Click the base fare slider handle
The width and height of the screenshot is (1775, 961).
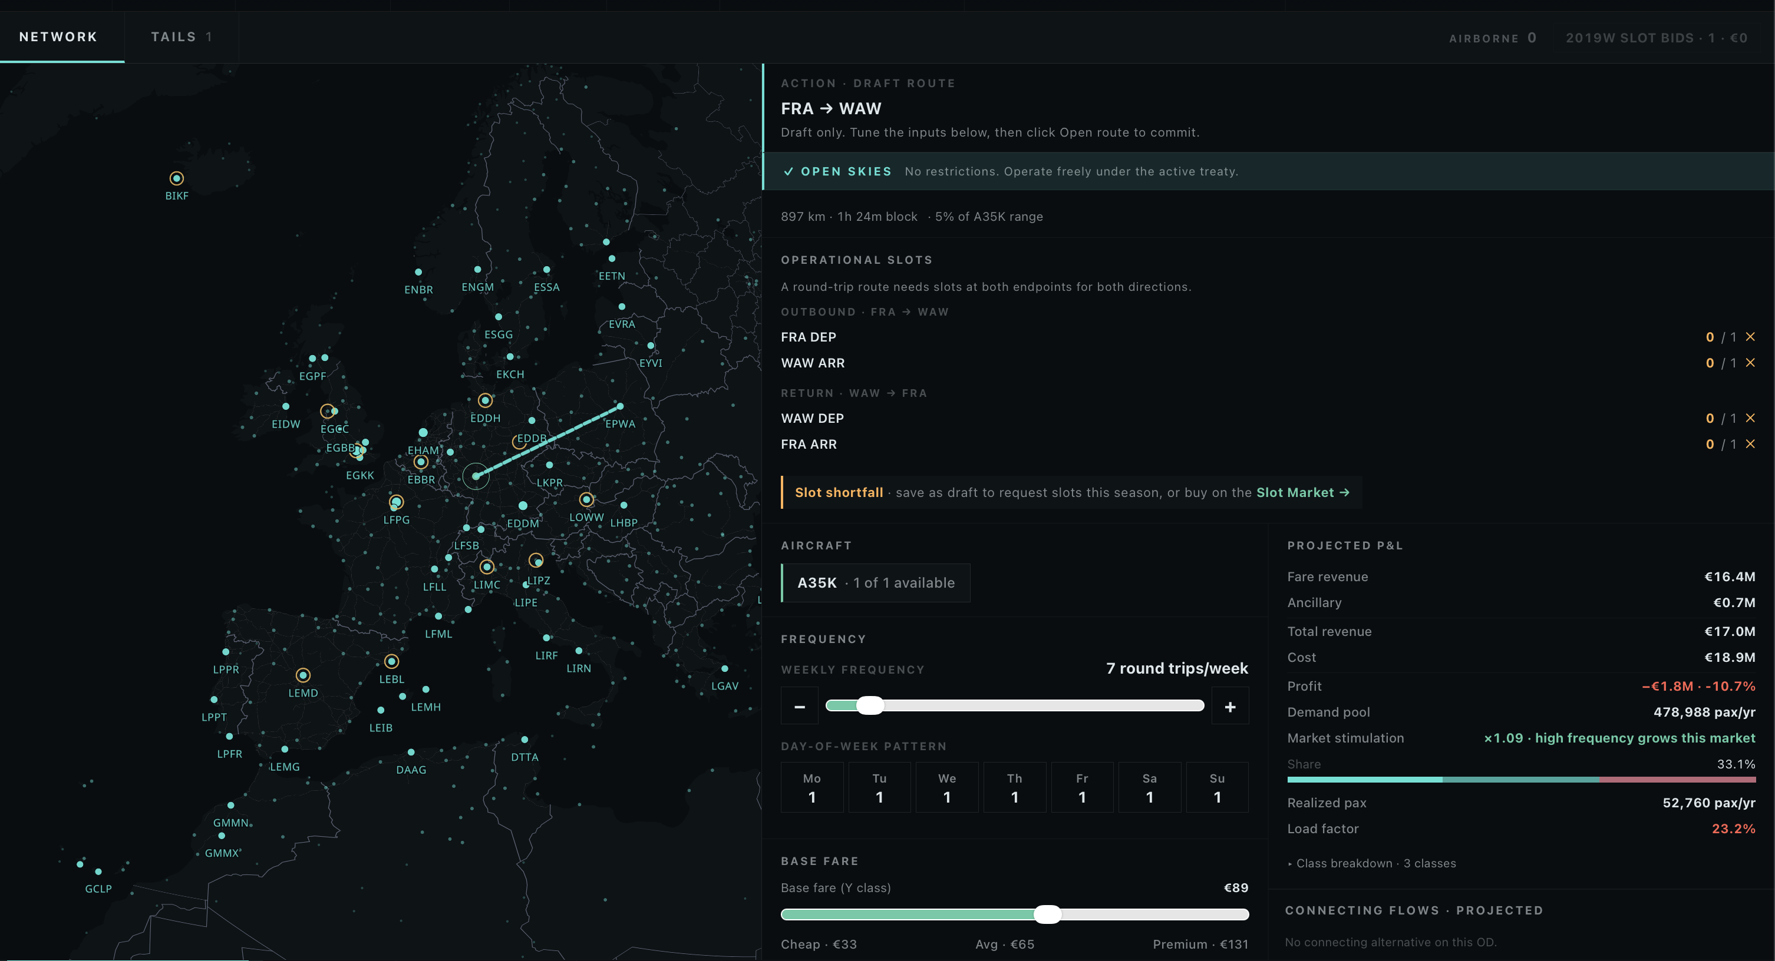coord(1047,914)
